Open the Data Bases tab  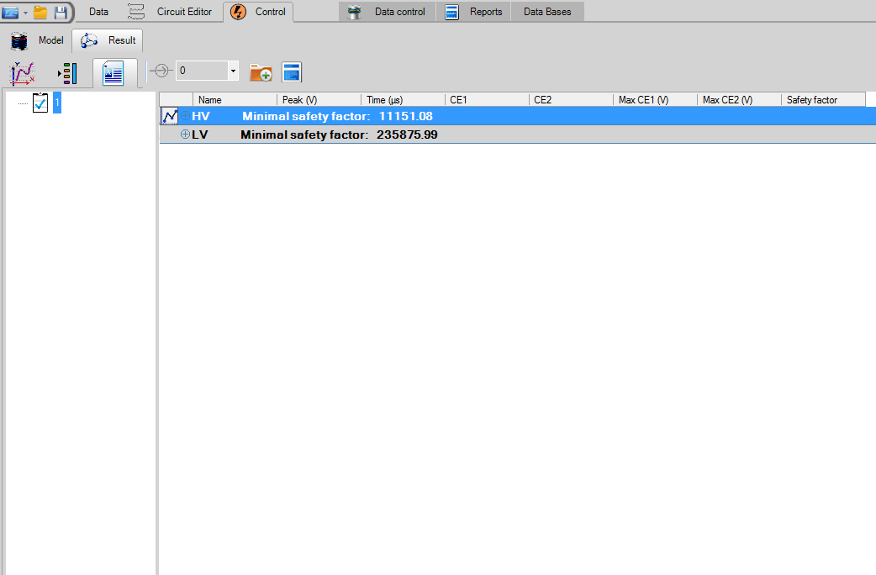point(546,12)
